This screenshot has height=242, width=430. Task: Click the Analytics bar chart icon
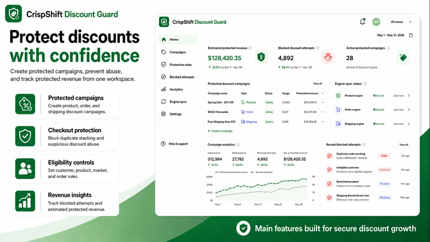click(163, 89)
